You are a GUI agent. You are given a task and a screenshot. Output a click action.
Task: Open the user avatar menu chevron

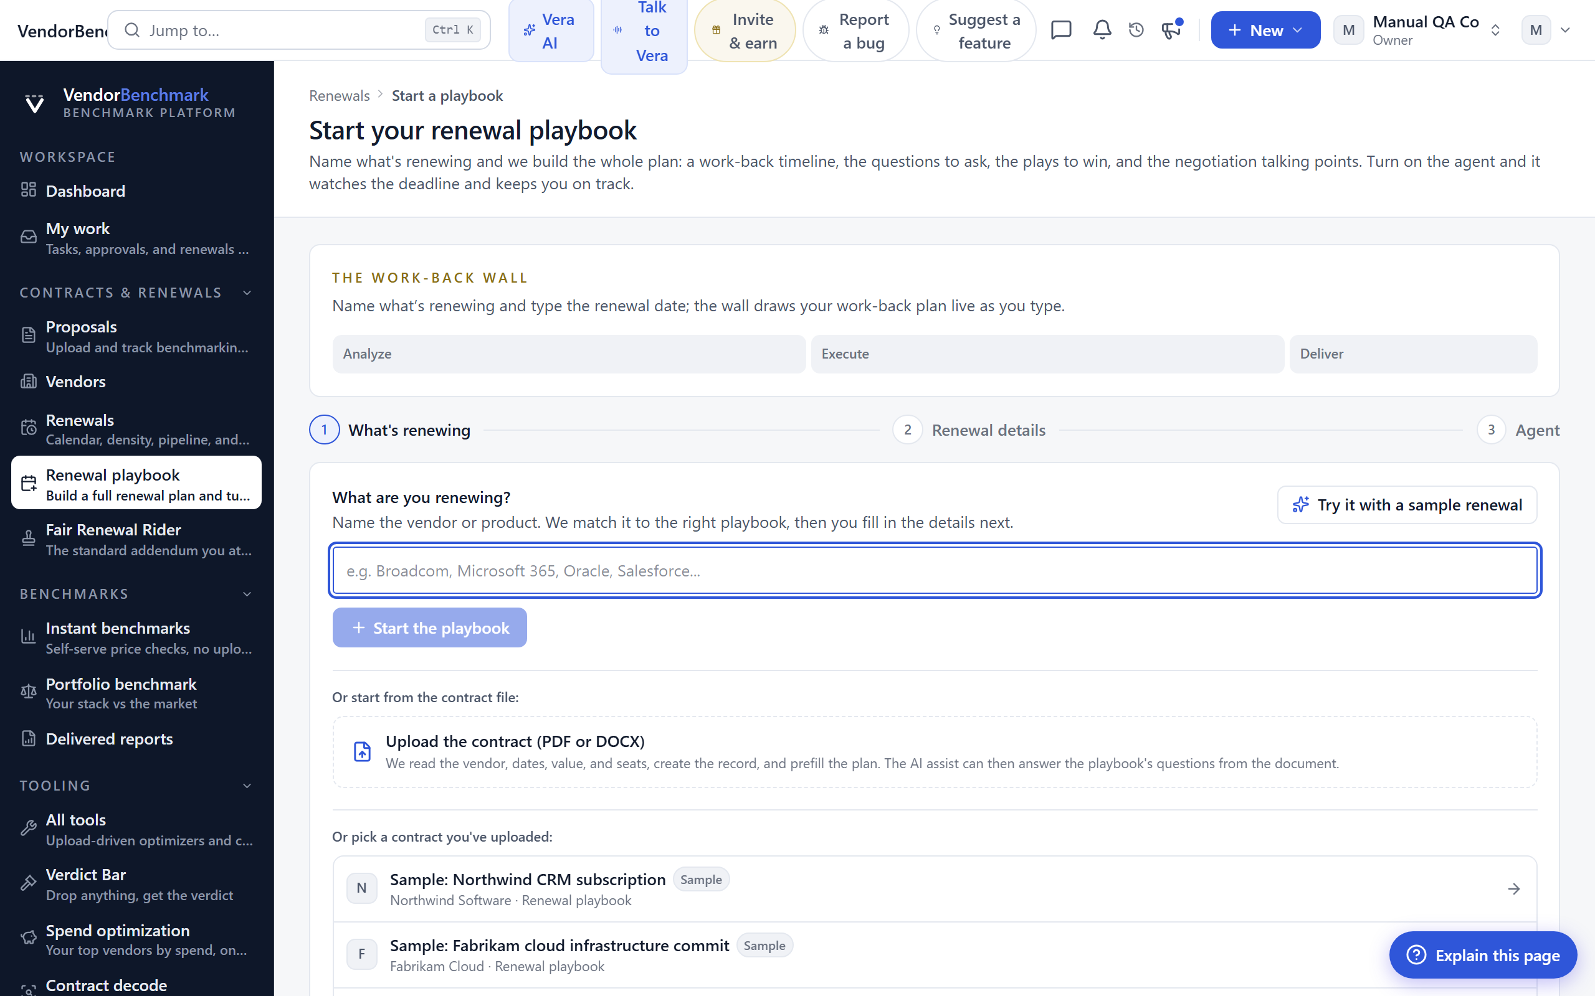(1565, 30)
